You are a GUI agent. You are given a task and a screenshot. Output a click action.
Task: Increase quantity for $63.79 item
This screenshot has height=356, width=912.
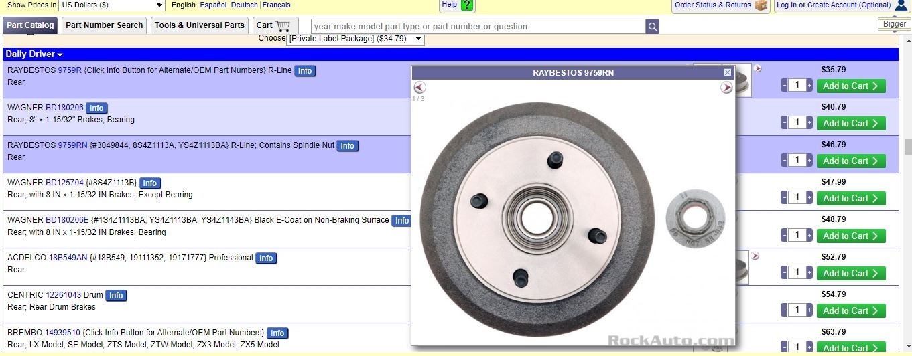[809, 347]
